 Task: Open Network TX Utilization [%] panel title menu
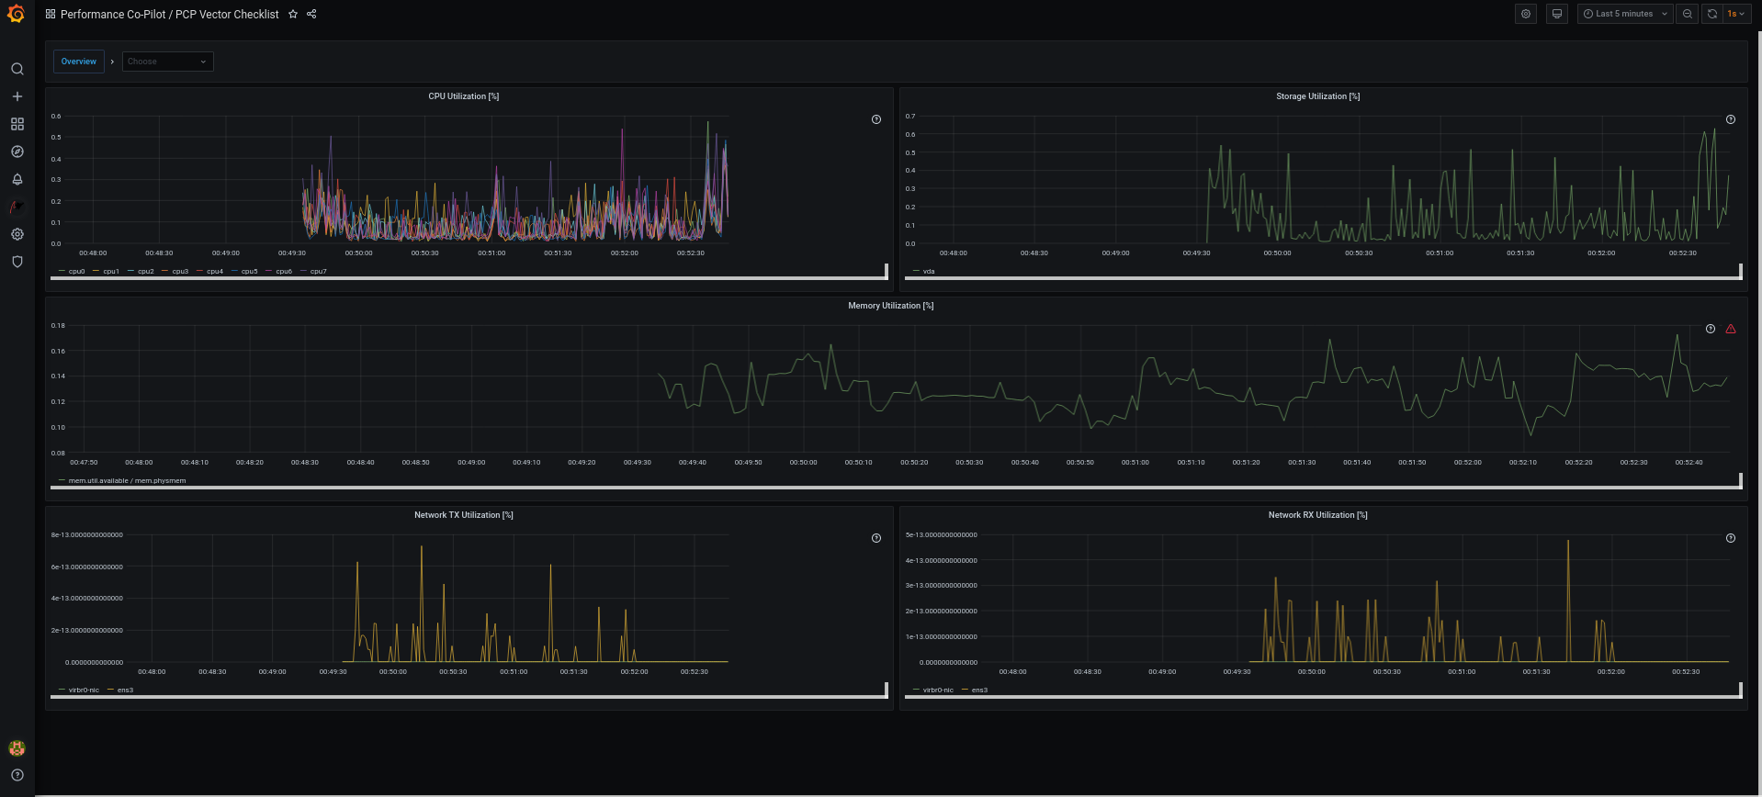click(x=463, y=515)
